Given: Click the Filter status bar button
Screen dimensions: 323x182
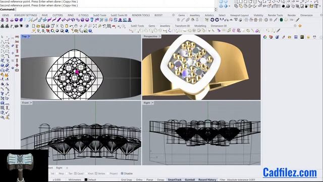Looking at the screenshot, I should [x=223, y=180].
